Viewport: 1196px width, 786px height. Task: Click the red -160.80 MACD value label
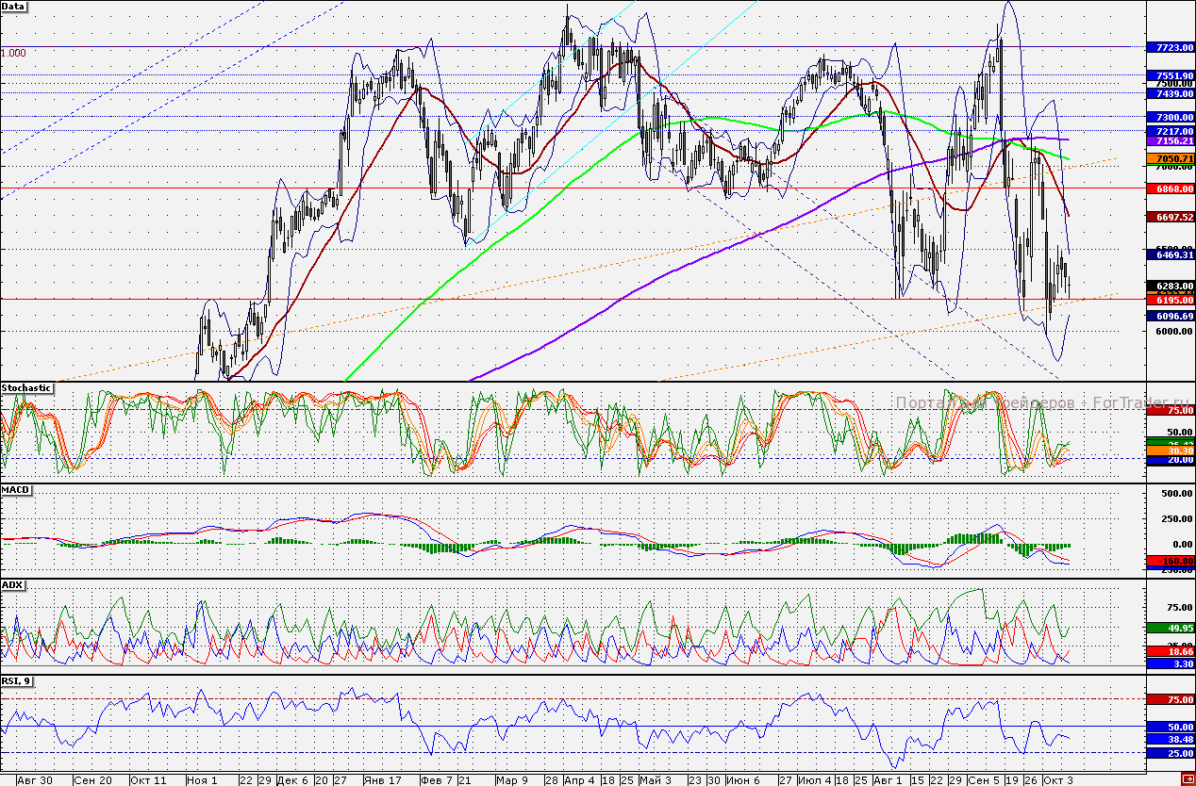tap(1169, 561)
